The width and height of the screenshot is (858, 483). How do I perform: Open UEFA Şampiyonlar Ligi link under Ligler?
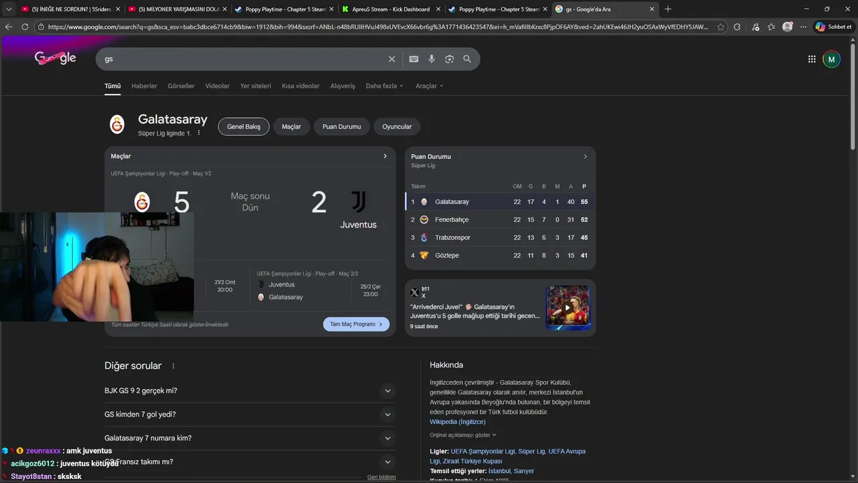click(x=483, y=451)
